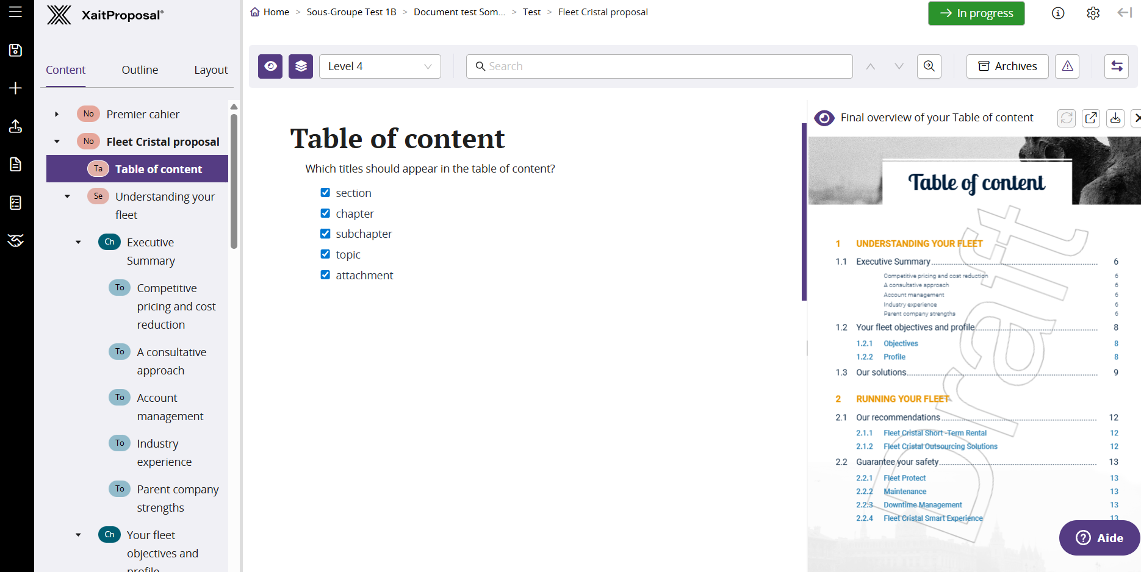Click the upload icon in the left sidebar
Screen dimensions: 1141x572
click(x=15, y=126)
